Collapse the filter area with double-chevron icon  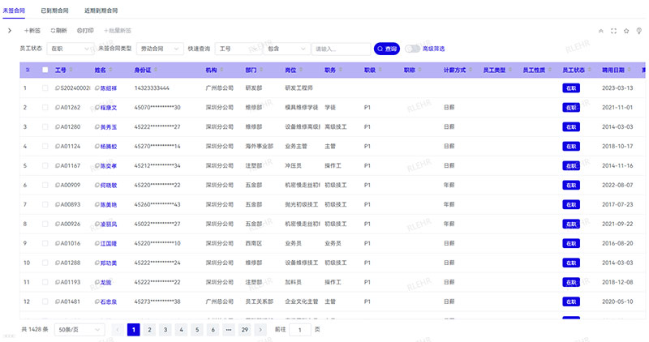coord(601,31)
